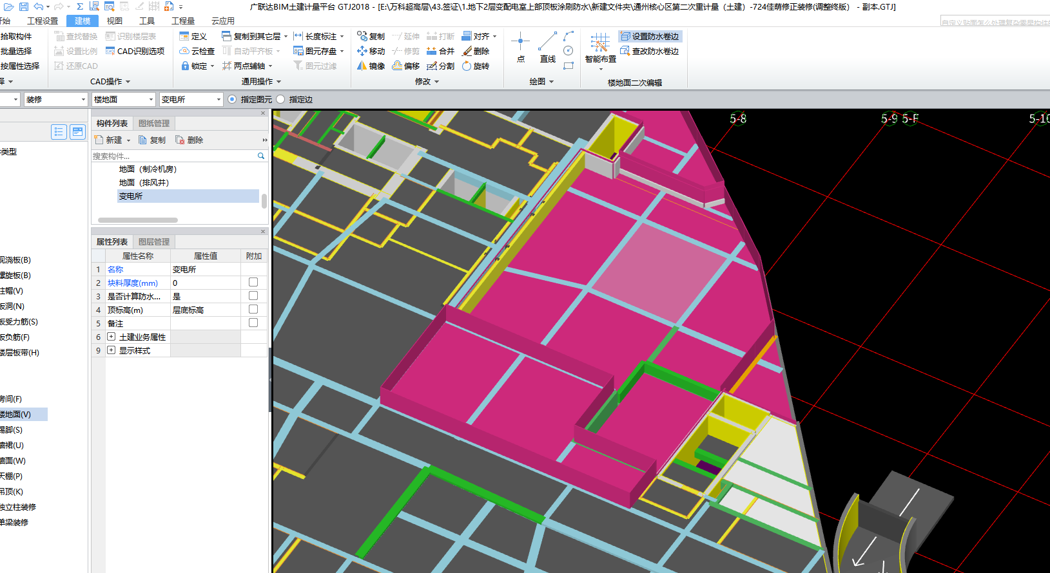
Task: Switch to 工程设置 ribbon tab
Action: [43, 21]
